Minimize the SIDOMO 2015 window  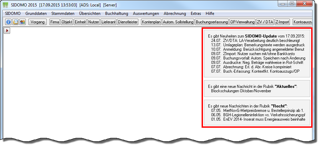[283, 3]
